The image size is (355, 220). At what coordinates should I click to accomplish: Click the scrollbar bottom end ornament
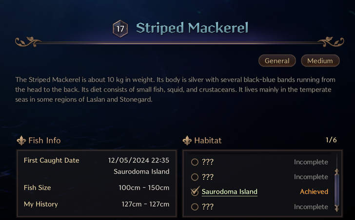(x=335, y=209)
